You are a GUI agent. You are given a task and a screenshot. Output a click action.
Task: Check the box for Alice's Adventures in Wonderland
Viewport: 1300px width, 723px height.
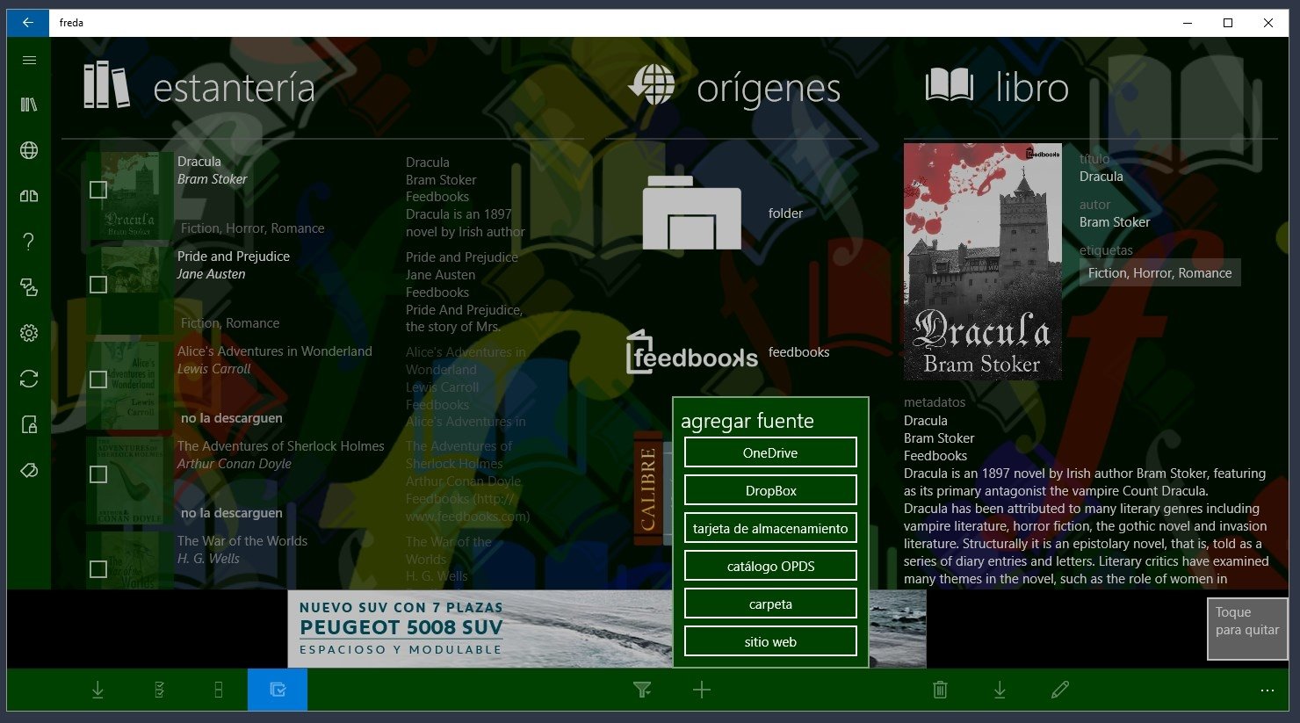point(98,380)
